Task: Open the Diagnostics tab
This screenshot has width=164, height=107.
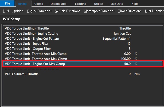Action: pyautogui.click(x=58, y=4)
